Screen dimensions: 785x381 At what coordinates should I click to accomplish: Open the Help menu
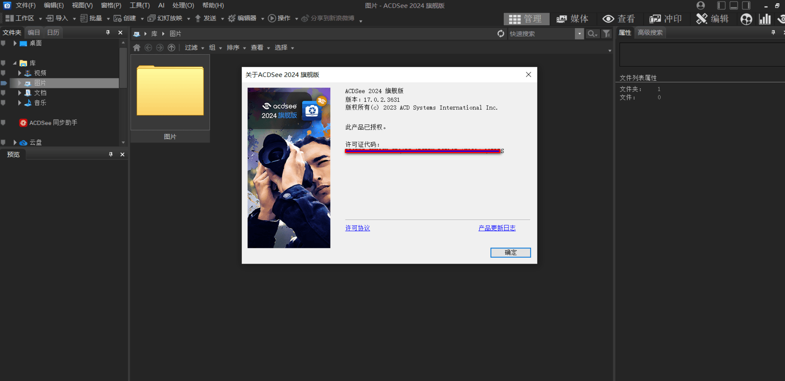pos(213,5)
